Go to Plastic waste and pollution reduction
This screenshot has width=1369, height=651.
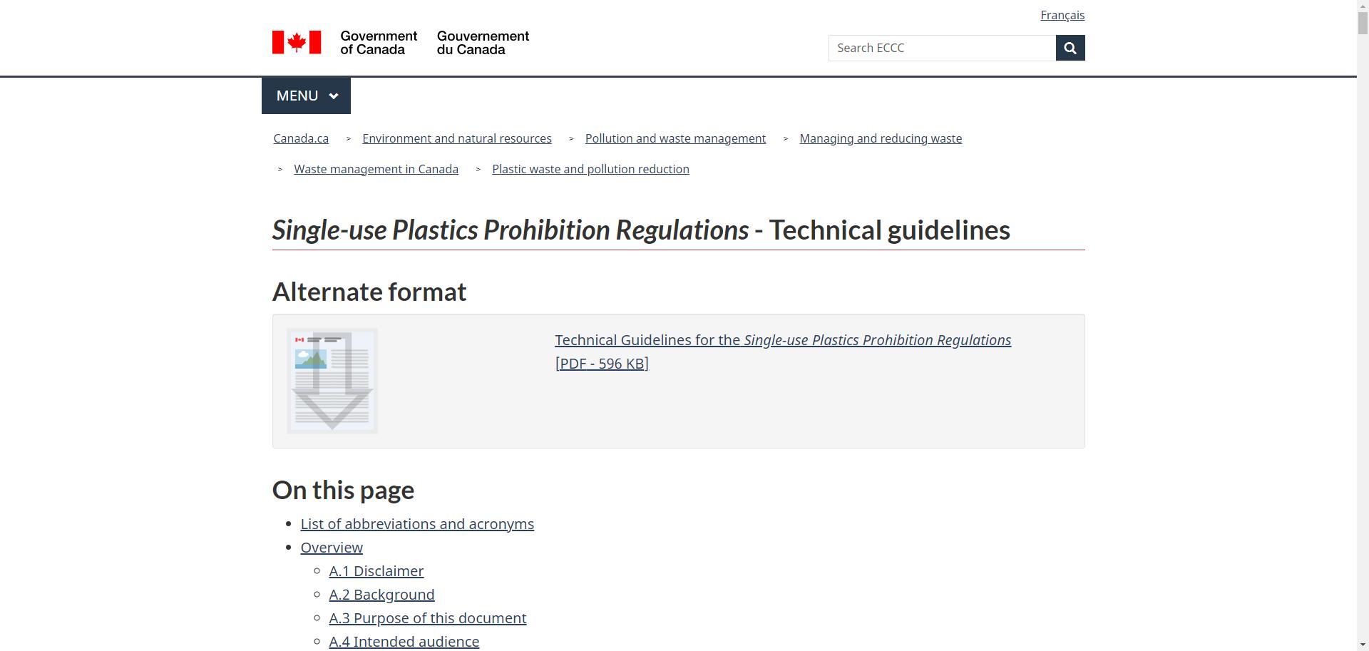pyautogui.click(x=590, y=169)
